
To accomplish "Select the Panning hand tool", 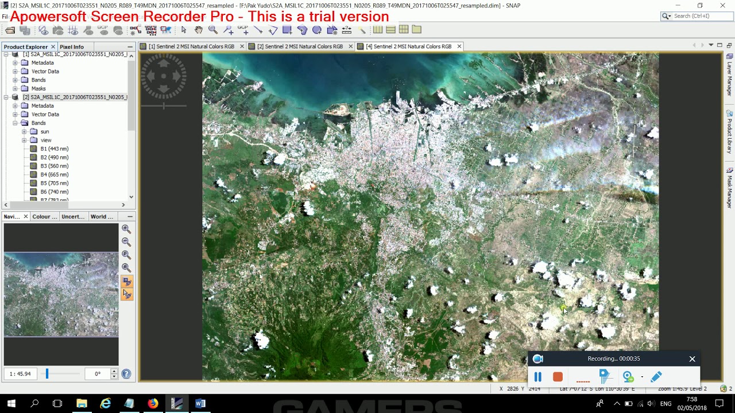I will [x=198, y=30].
